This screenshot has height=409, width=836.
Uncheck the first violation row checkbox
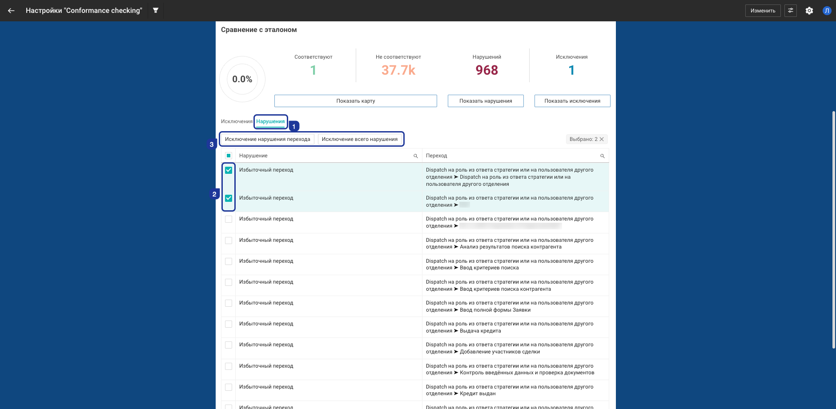click(x=229, y=170)
